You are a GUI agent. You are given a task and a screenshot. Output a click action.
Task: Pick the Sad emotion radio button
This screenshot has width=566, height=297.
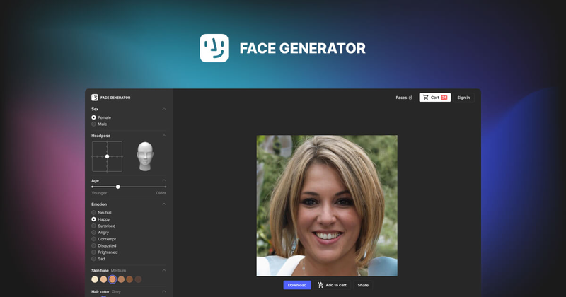point(94,259)
